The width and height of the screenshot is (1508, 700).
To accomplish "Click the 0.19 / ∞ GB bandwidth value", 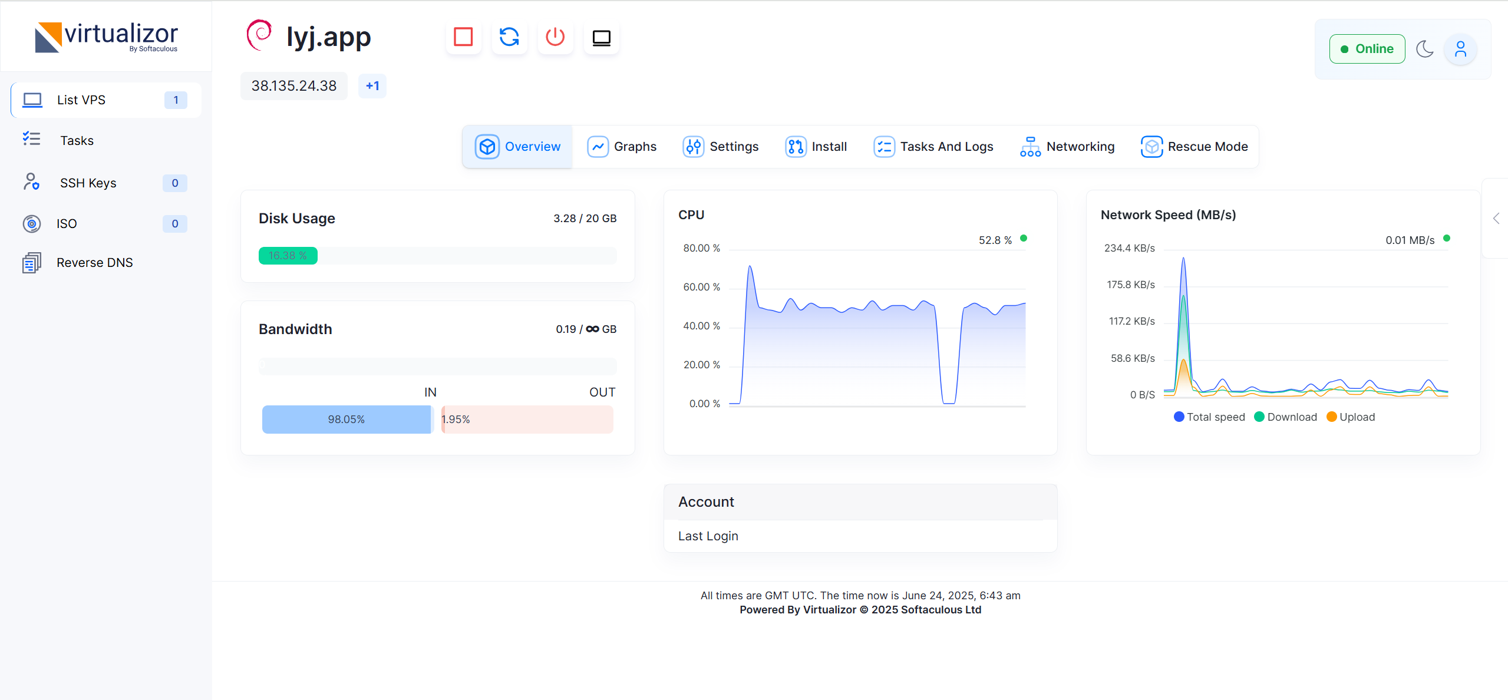I will [586, 329].
